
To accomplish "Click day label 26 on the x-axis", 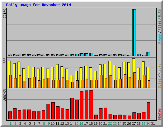I will (129, 124).
